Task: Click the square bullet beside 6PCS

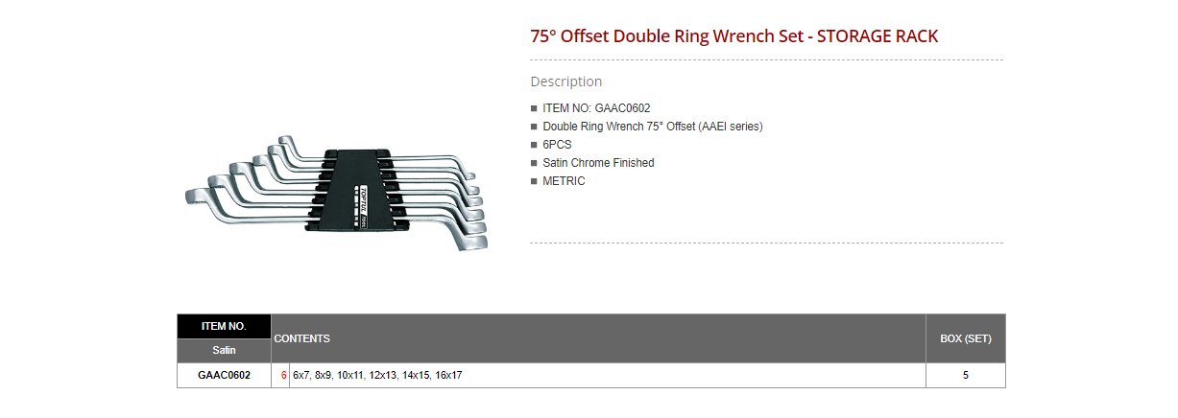Action: click(534, 145)
